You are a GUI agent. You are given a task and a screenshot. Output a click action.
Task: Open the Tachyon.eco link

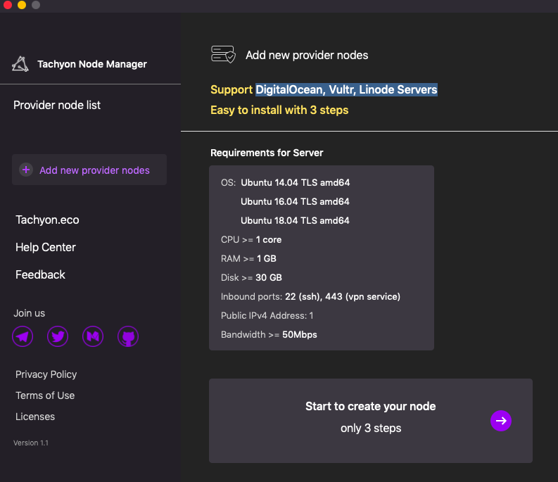click(x=47, y=220)
